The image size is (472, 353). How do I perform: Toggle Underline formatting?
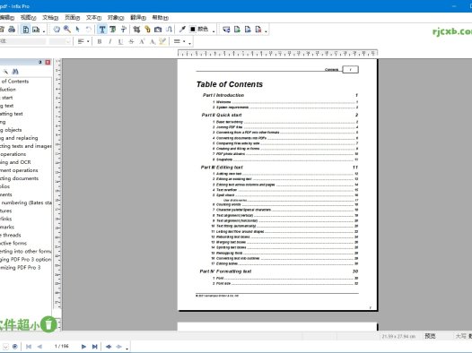[x=120, y=41]
